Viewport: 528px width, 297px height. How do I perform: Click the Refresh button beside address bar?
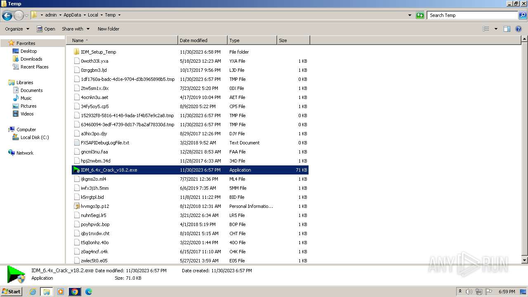click(420, 15)
